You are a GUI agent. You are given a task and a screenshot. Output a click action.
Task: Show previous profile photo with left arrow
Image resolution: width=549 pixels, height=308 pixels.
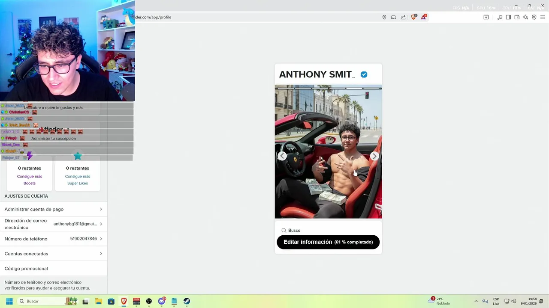pyautogui.click(x=282, y=156)
